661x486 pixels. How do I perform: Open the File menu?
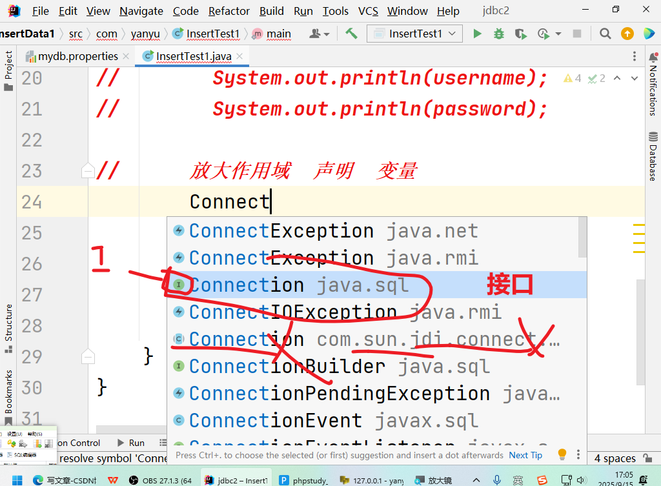(x=41, y=11)
